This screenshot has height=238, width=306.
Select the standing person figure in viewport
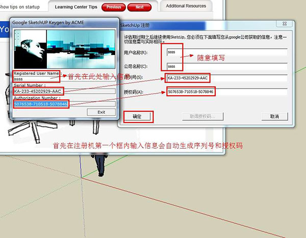pyautogui.click(x=100, y=166)
